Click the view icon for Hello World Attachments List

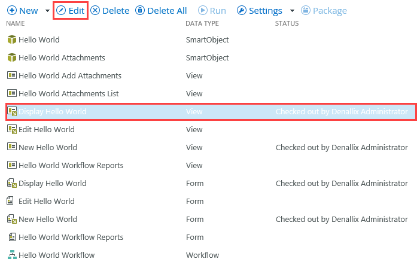[11, 94]
